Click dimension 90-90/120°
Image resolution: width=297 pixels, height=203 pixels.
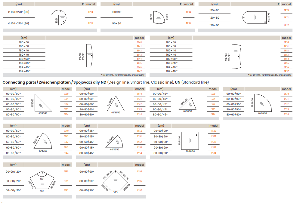pyautogui.click(x=14, y=171)
